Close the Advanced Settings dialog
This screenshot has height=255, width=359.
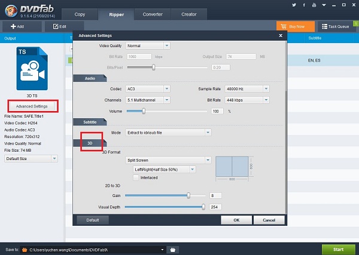(x=281, y=36)
